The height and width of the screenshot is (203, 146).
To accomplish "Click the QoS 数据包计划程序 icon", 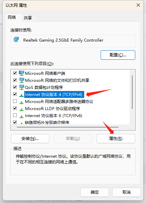I will (21, 87).
